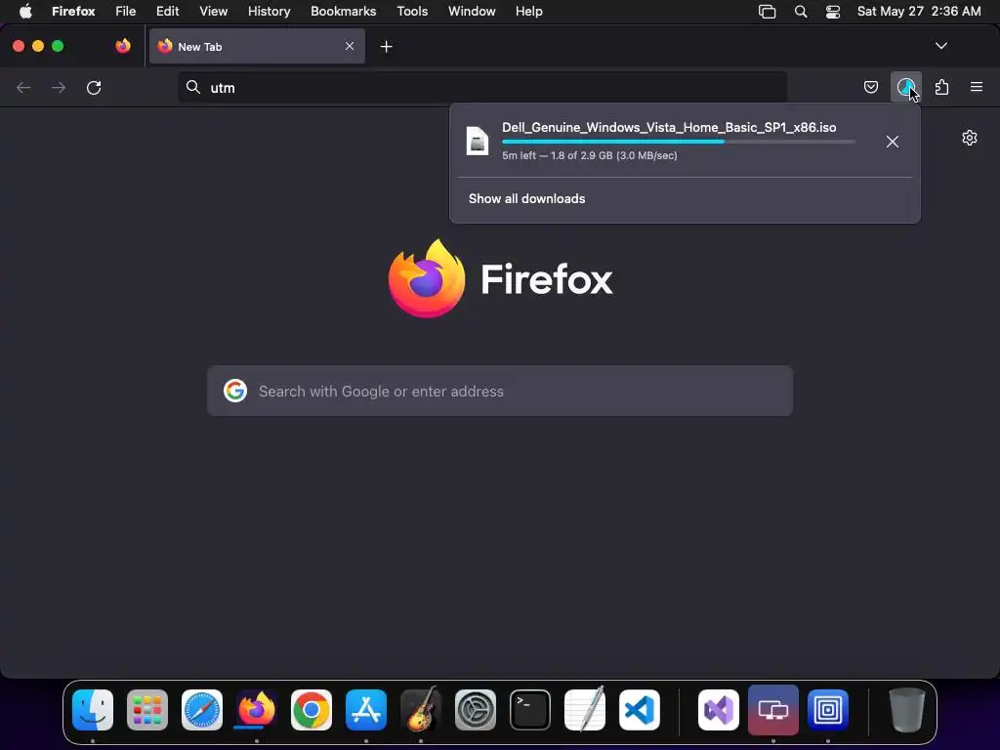Viewport: 1000px width, 750px height.
Task: Click the pinned Firefox tab icon
Action: 123,46
